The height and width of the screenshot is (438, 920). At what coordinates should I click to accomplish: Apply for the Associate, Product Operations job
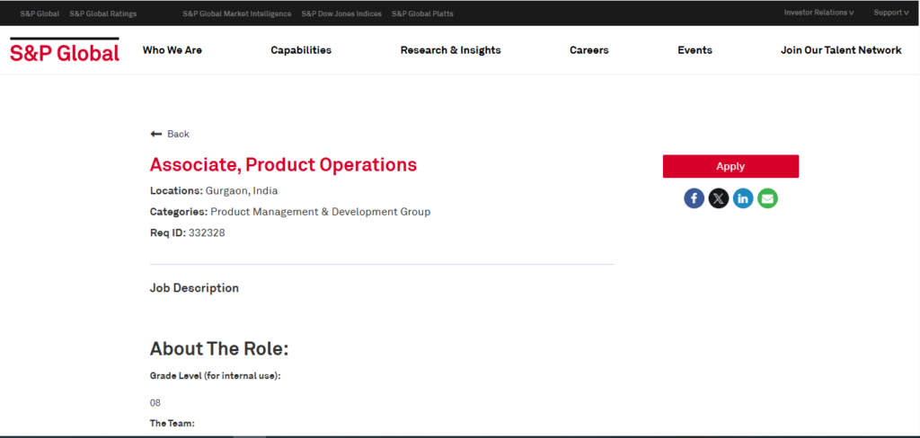(x=730, y=167)
